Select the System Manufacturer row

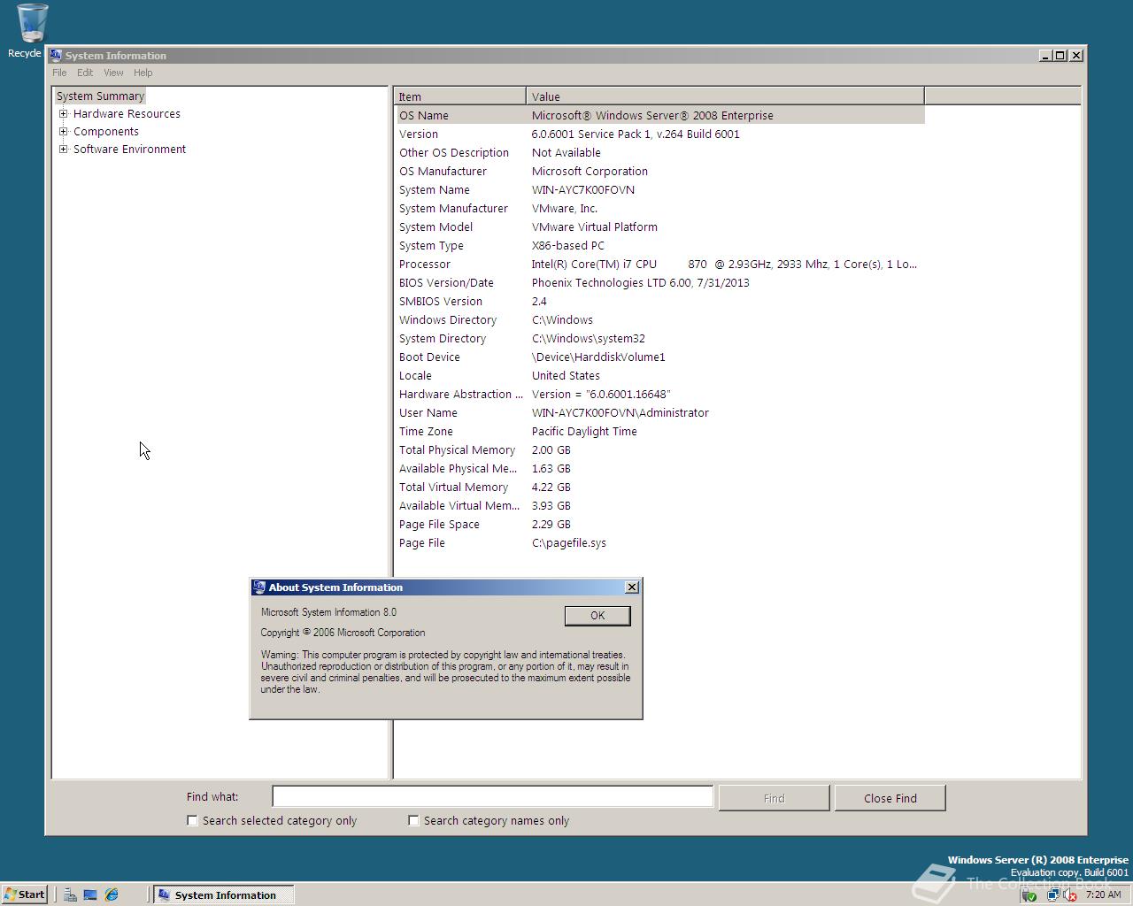(x=659, y=208)
